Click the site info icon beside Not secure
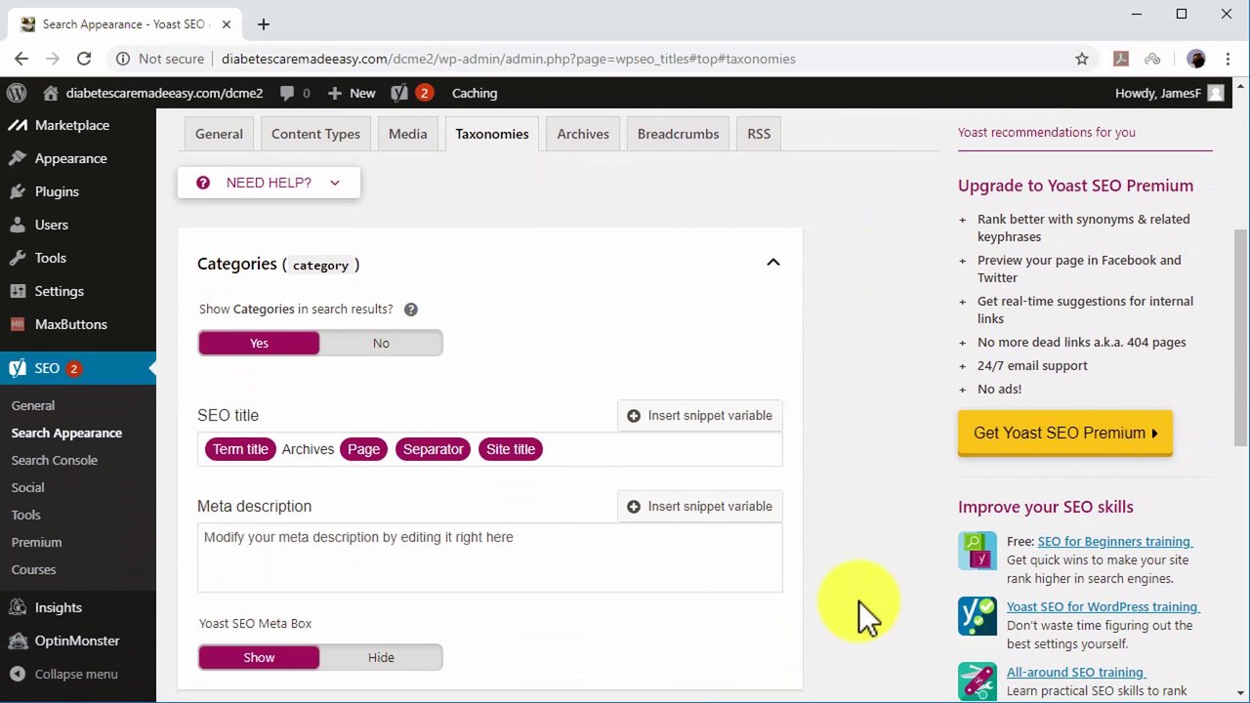This screenshot has width=1250, height=703. click(x=123, y=59)
